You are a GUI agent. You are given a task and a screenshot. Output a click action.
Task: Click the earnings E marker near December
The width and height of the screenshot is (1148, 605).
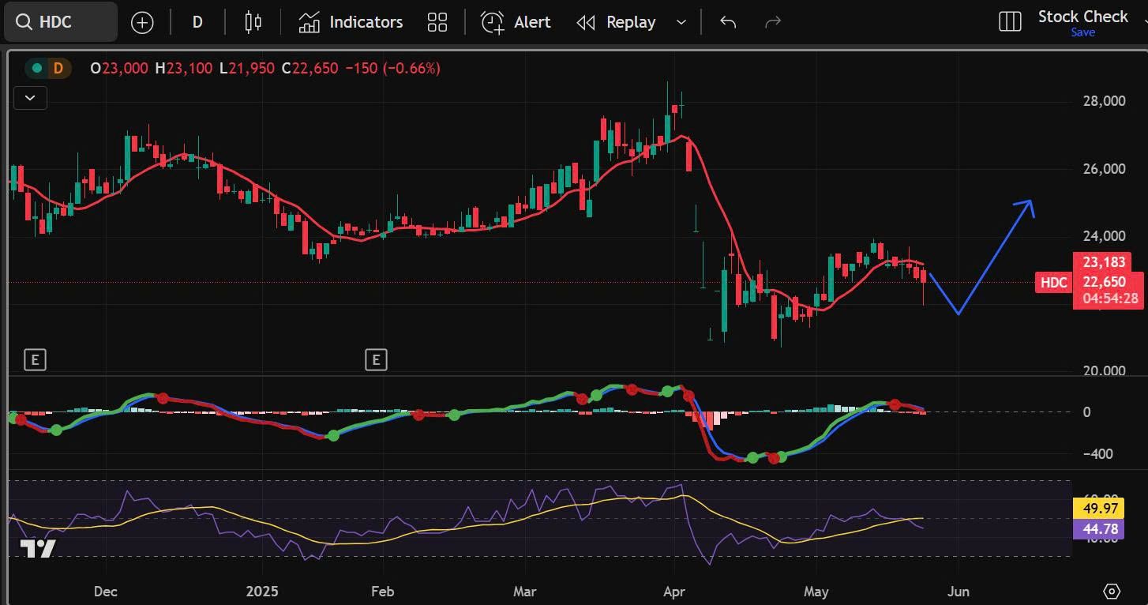[35, 361]
